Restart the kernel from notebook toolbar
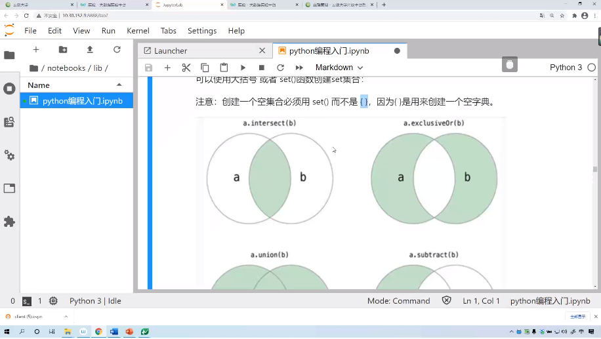The image size is (601, 339). tap(280, 68)
